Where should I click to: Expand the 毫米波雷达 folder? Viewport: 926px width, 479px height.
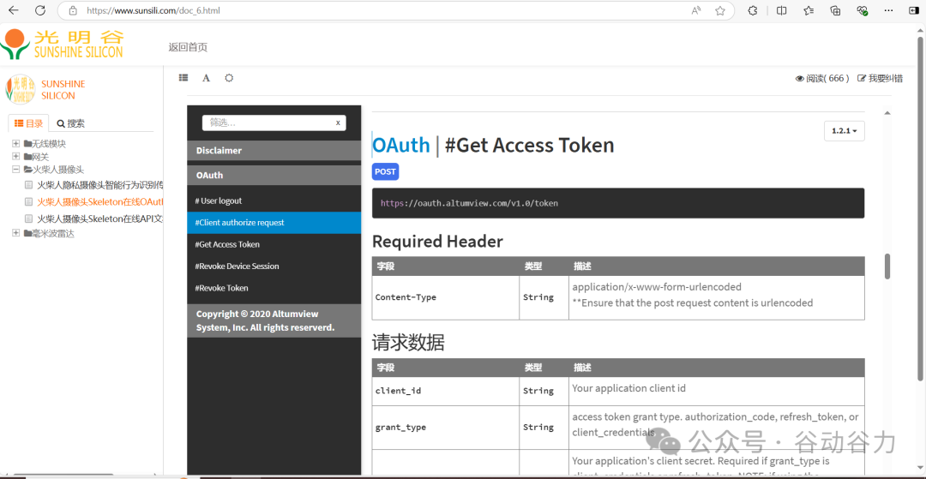coord(16,233)
